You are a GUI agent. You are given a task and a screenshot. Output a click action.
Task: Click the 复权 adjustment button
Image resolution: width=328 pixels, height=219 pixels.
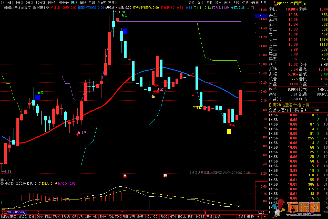click(191, 3)
